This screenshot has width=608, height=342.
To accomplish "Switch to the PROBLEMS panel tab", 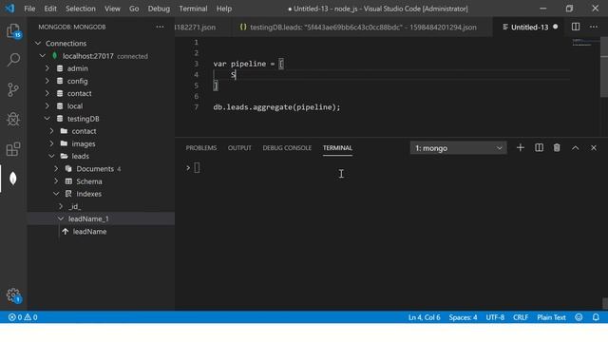I will click(201, 148).
